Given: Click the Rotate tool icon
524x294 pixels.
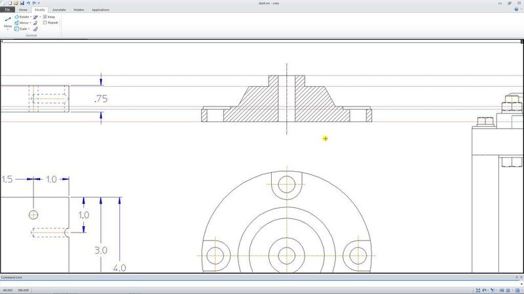Looking at the screenshot, I should [x=17, y=16].
